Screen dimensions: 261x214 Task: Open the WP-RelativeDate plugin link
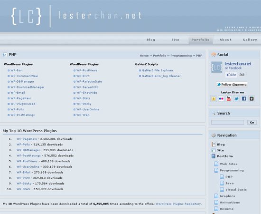click(89, 82)
